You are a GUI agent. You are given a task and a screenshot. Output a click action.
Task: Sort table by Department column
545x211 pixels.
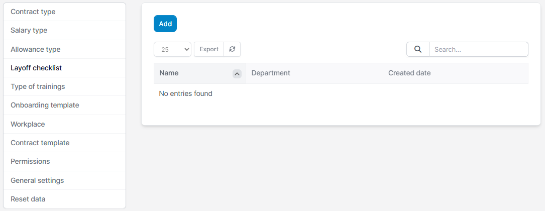271,73
